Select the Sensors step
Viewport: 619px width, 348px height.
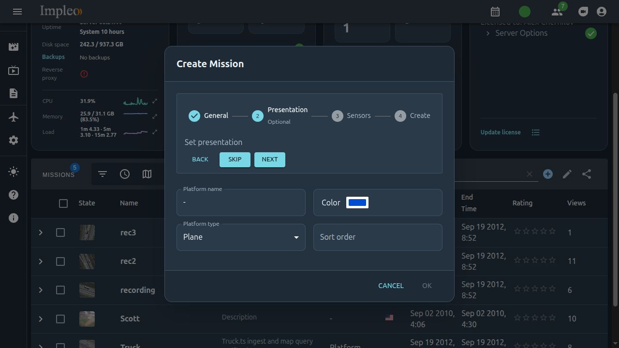click(x=351, y=116)
